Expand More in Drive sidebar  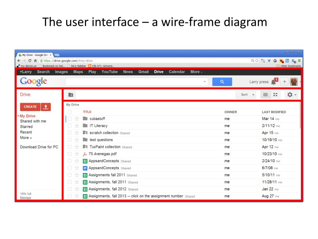tap(26, 138)
